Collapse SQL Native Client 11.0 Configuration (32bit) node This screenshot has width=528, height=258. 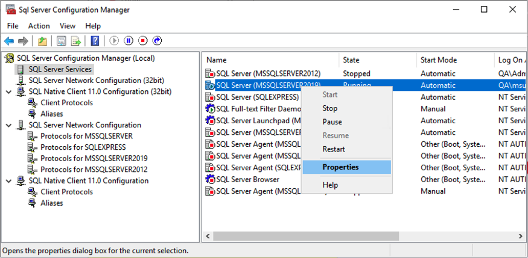coord(8,91)
